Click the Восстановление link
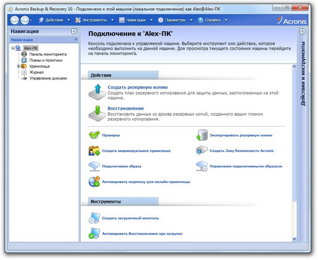This screenshot has width=318, height=260. 125,108
